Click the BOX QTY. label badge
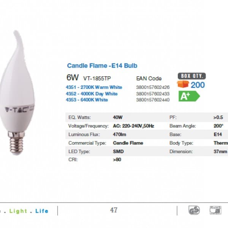228x228 pixels. coord(192,76)
